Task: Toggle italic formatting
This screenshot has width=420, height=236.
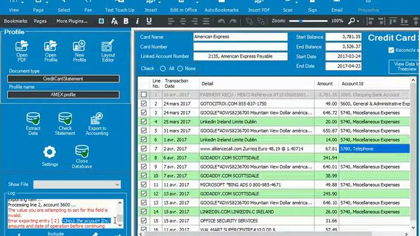Action: tap(137, 21)
